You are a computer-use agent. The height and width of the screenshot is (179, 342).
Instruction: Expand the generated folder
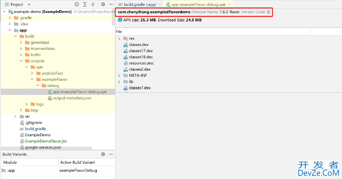click(x=21, y=42)
